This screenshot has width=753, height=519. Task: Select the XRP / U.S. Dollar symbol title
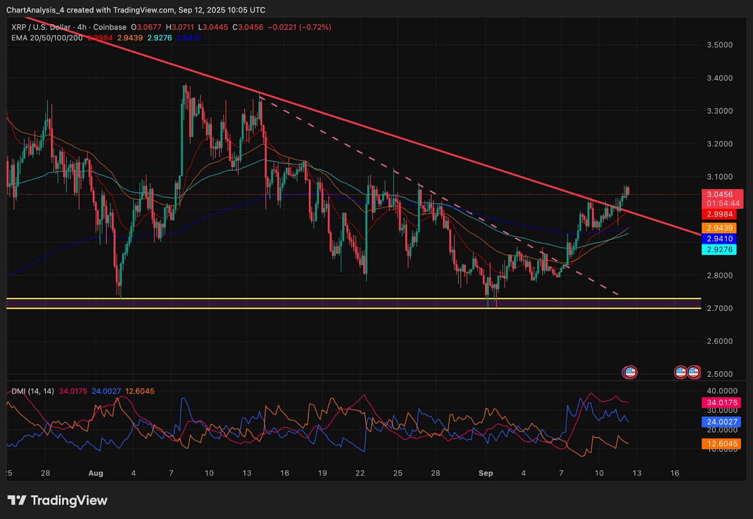tap(41, 27)
